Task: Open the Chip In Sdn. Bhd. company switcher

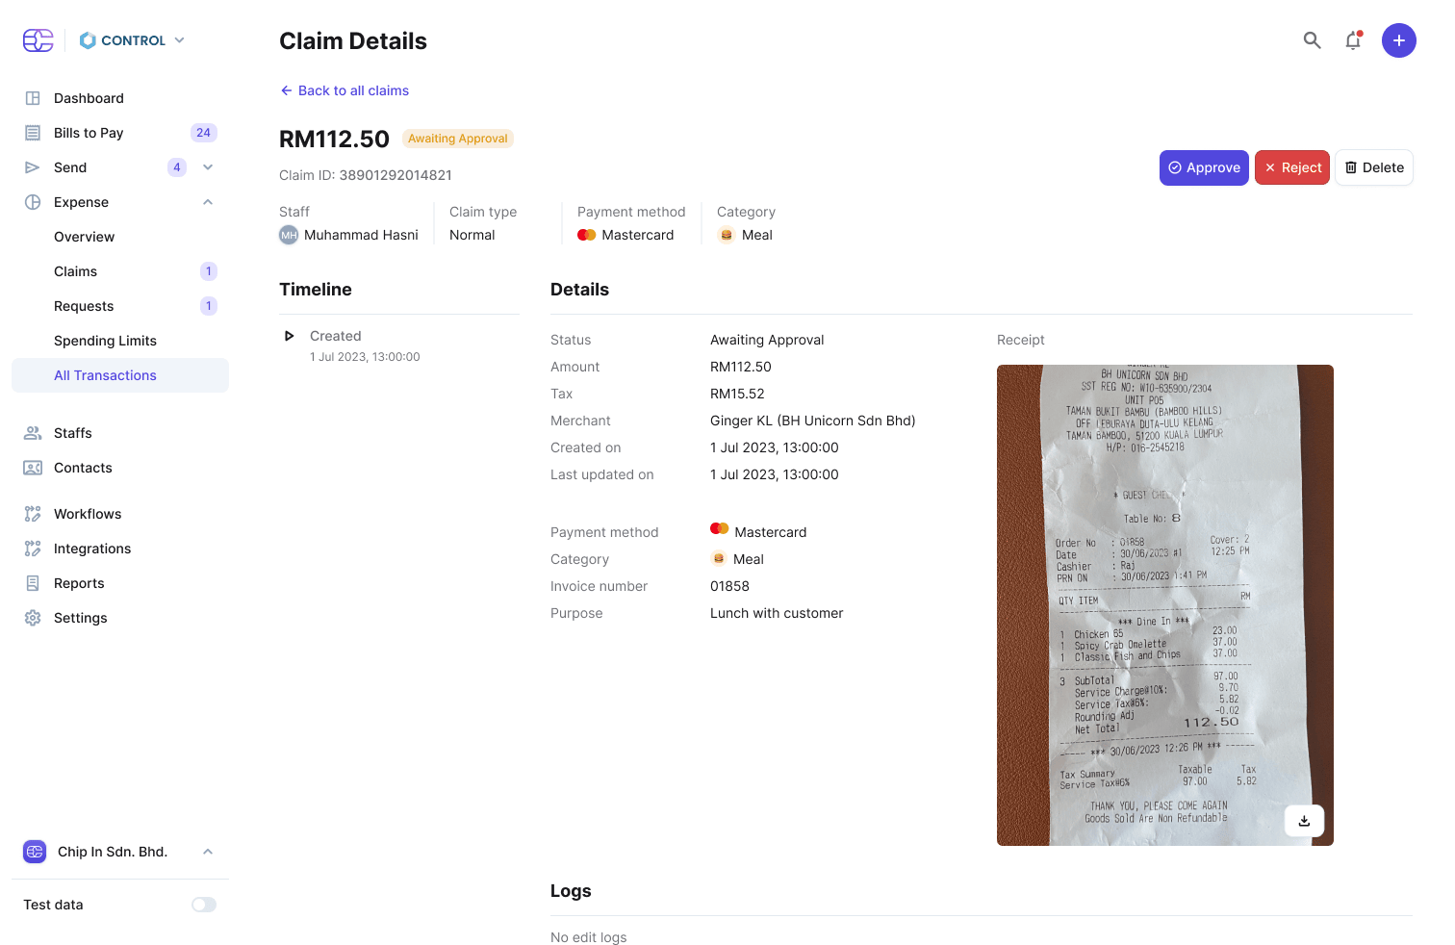Action: tap(120, 852)
